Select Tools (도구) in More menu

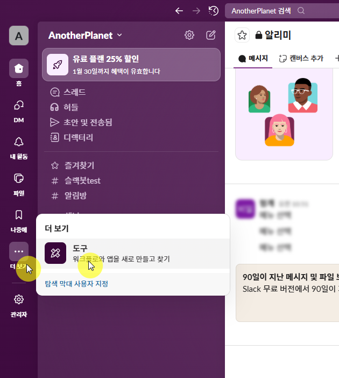pos(133,254)
